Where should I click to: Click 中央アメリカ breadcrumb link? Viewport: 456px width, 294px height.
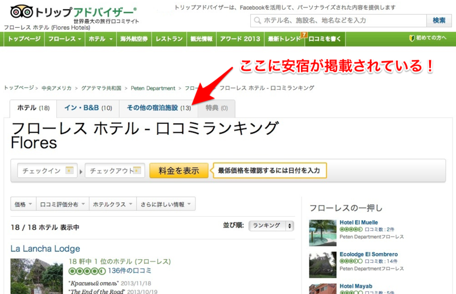point(56,88)
